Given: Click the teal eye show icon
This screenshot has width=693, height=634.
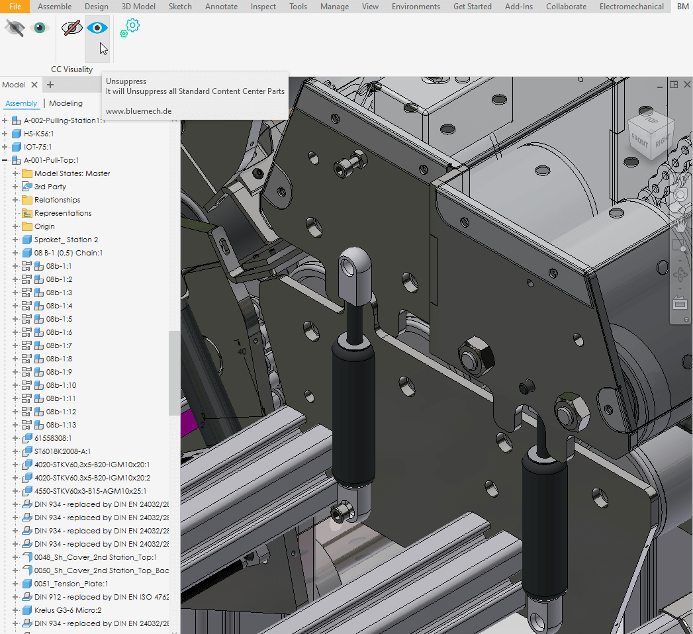Looking at the screenshot, I should (x=40, y=28).
